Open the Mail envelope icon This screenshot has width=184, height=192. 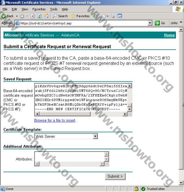[104, 16]
